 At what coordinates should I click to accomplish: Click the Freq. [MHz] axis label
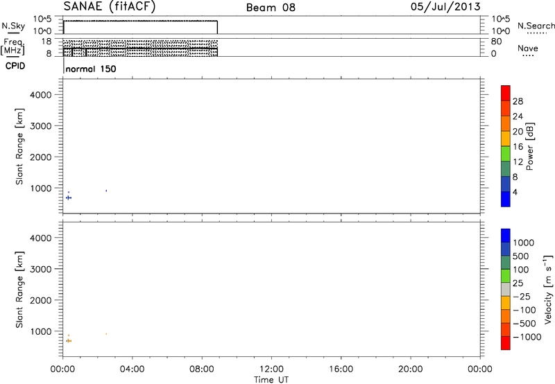13,46
